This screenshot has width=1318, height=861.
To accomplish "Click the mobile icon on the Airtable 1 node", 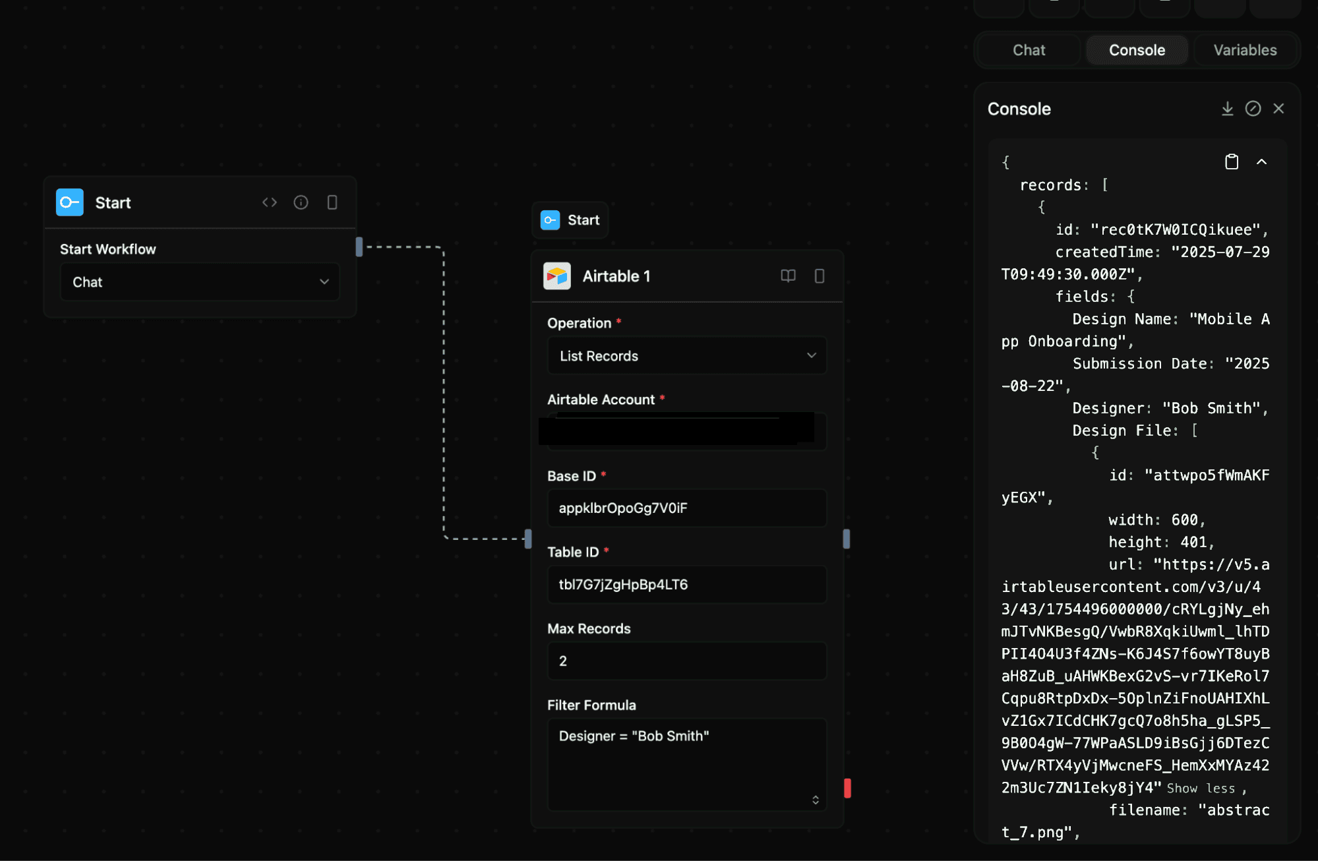I will (x=820, y=276).
